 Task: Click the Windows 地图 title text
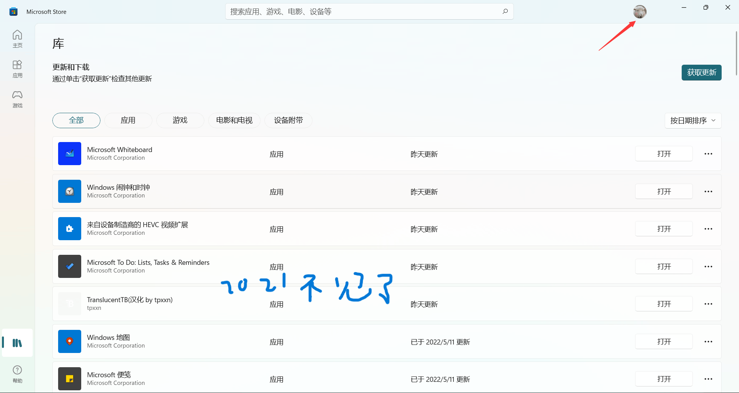pyautogui.click(x=109, y=338)
